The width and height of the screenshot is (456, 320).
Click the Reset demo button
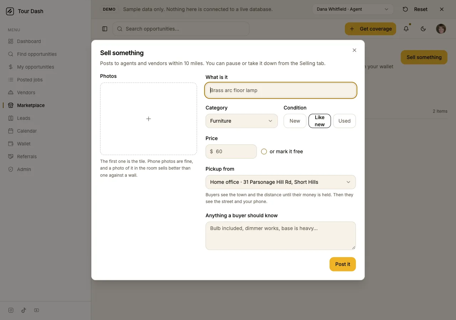point(415,9)
